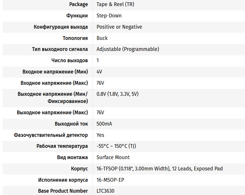Select the "Число выходов" label
This screenshot has width=245, height=195.
[x=70, y=60]
